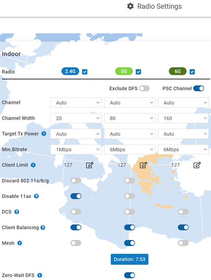Uncheck the 2.4G radio checkbox

[x=85, y=72]
